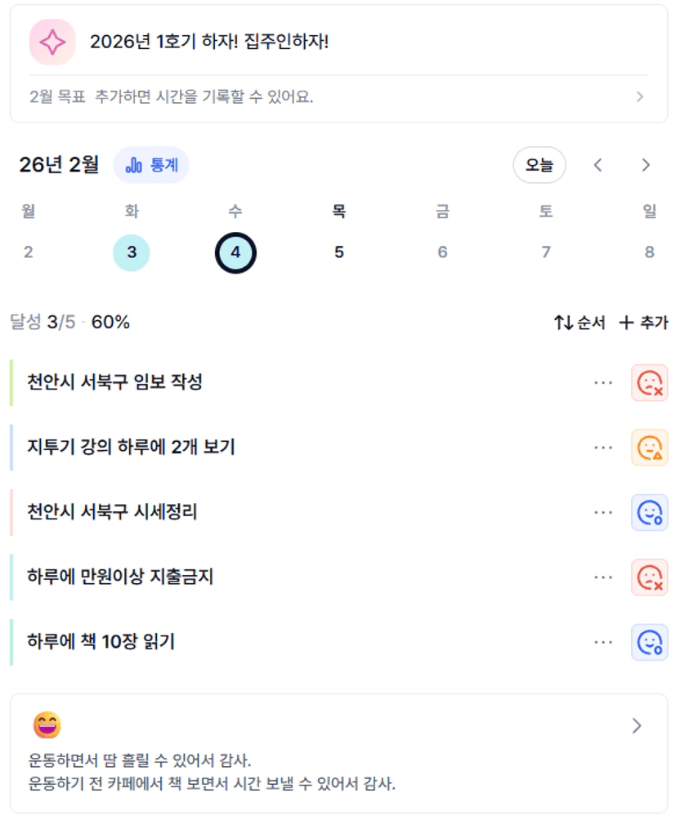
Task: Open more options for 하루에 책 10장 읽기
Action: click(x=603, y=642)
